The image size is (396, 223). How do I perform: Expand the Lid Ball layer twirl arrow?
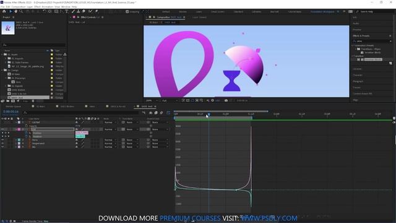click(16, 123)
